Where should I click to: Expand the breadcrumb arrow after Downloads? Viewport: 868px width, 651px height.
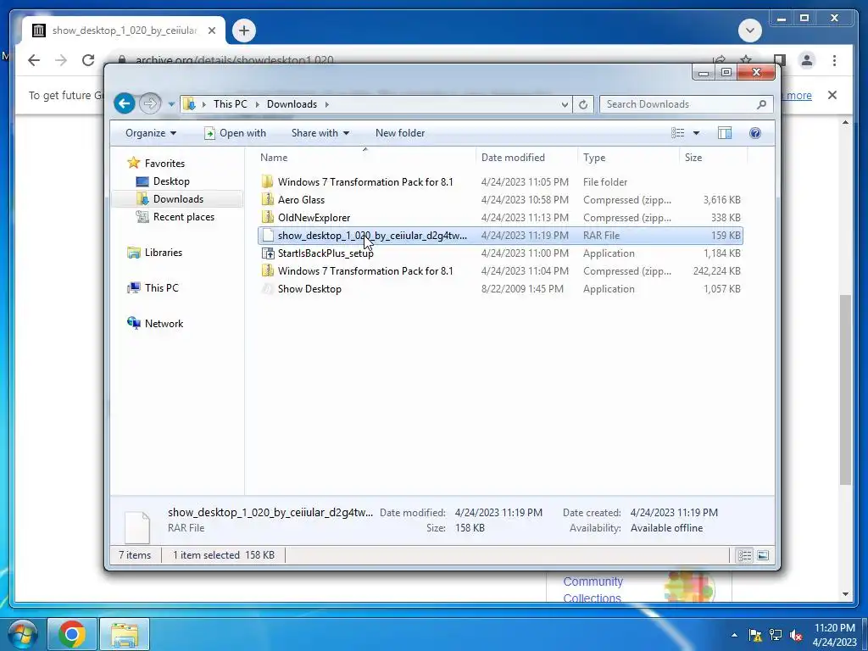[326, 104]
